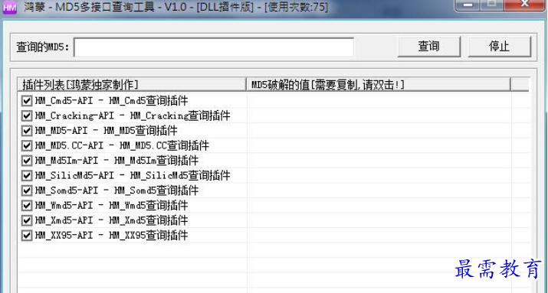Select the HM_Cracking查询插件 row text
This screenshot has height=293, width=548.
tap(133, 116)
